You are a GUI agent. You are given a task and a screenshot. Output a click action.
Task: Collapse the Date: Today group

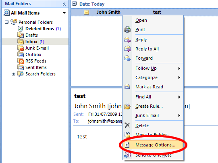tap(75, 4)
